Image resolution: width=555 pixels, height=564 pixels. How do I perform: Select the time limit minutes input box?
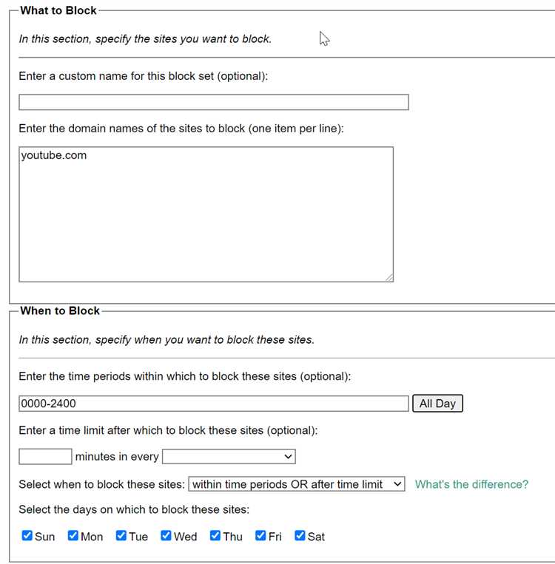click(45, 457)
